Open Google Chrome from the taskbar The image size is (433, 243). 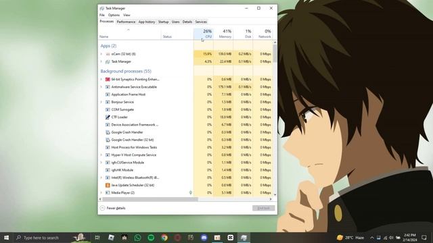tap(164, 238)
